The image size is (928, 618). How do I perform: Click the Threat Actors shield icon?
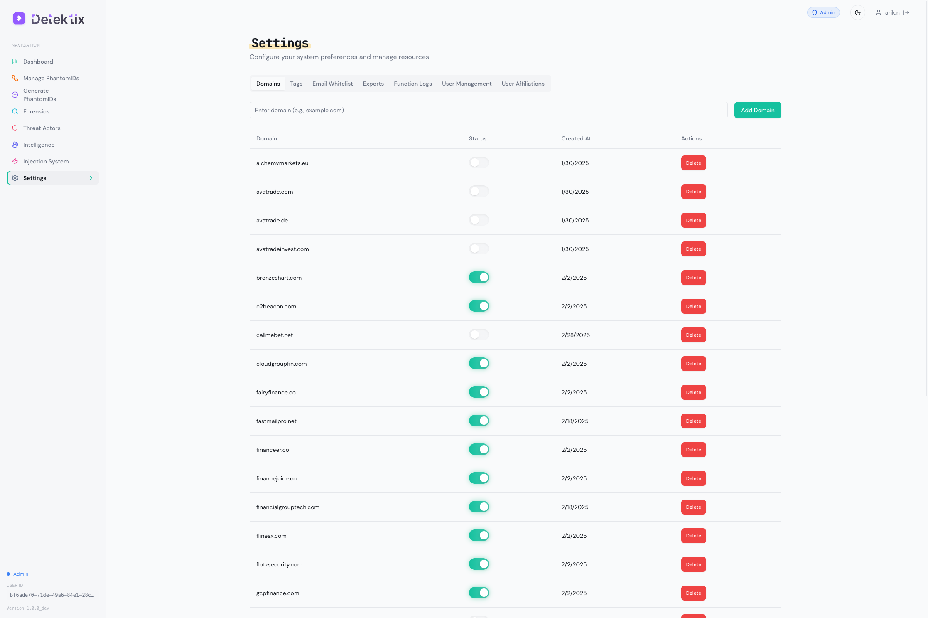point(15,128)
